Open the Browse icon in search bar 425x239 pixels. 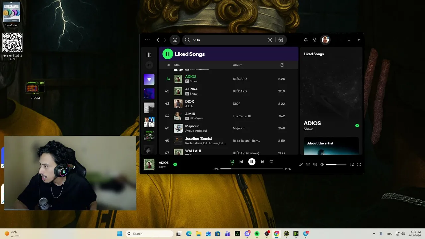(x=281, y=40)
